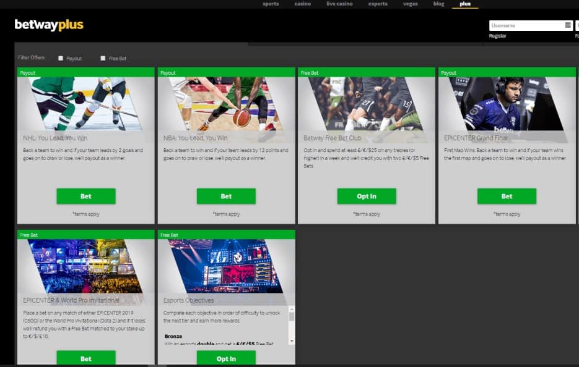Click the betwayplus logo

coord(49,25)
